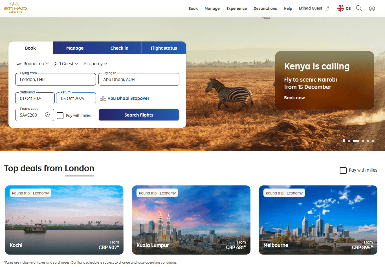Viewport: 385px width, 267px height.
Task: Jump to third carousel slide dot
Action: pyautogui.click(x=363, y=141)
